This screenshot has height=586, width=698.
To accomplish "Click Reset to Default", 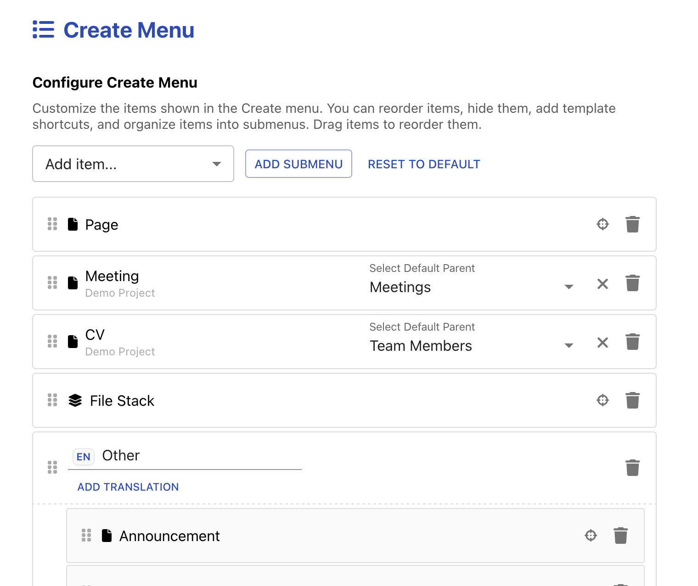I will click(424, 164).
